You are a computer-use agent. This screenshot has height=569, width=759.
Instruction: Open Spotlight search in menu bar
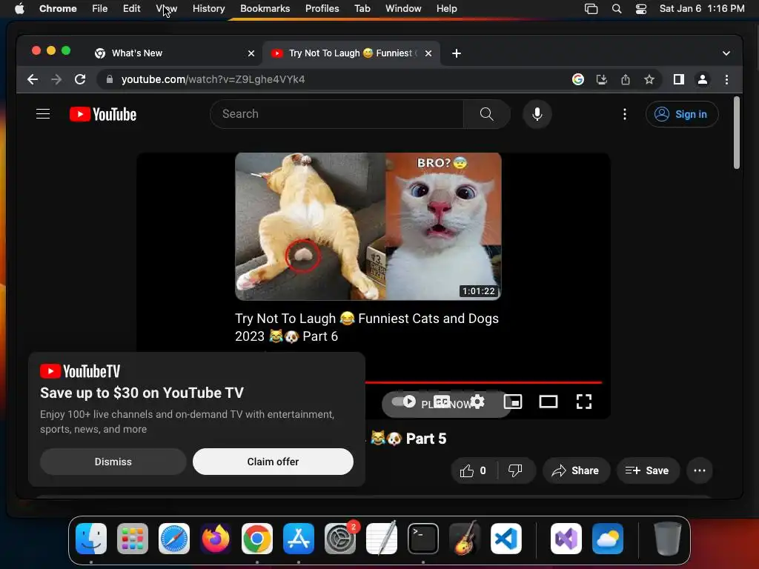click(x=616, y=9)
